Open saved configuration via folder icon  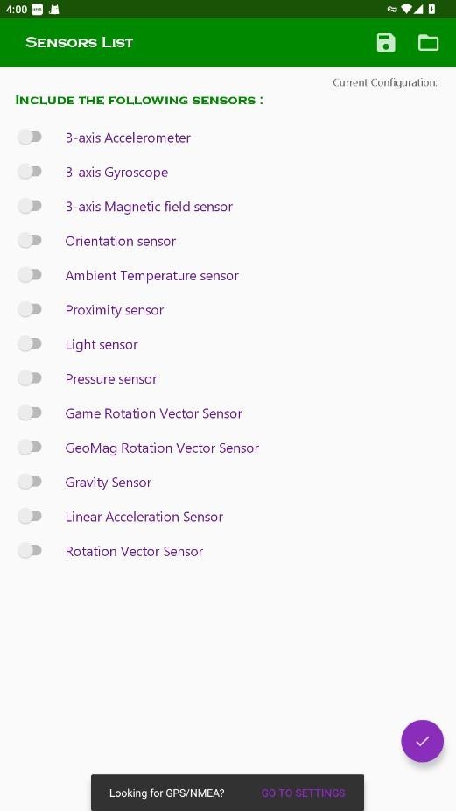click(x=428, y=42)
